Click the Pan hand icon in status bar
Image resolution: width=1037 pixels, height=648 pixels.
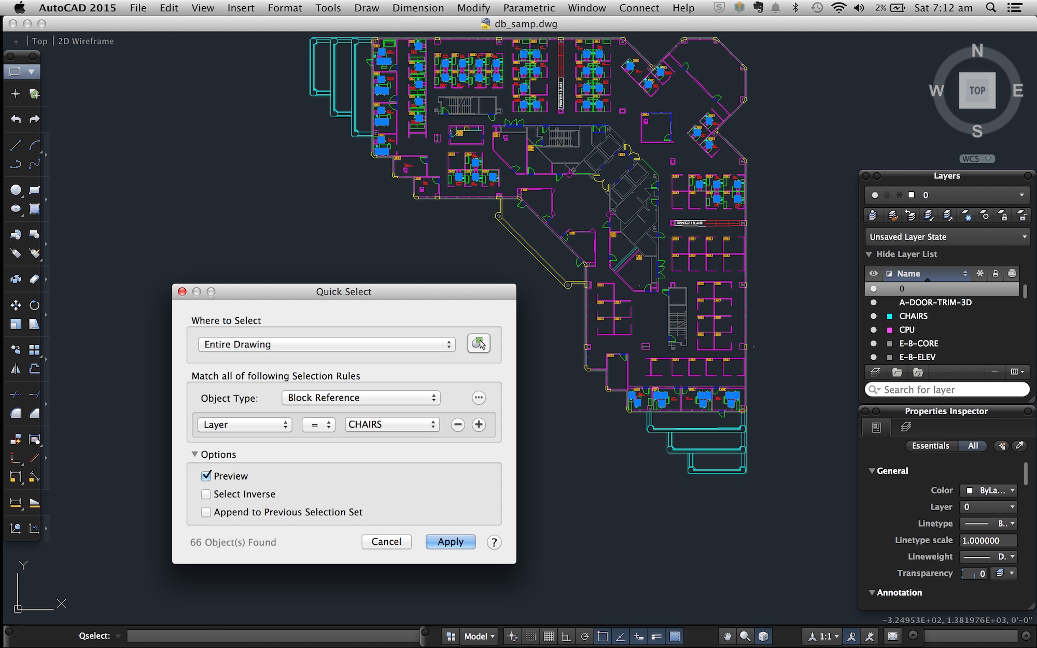click(727, 636)
